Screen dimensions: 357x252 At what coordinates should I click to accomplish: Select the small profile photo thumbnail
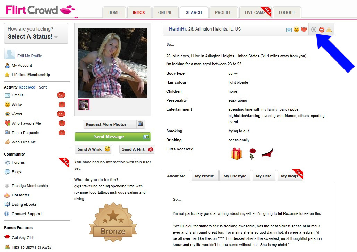(84, 105)
